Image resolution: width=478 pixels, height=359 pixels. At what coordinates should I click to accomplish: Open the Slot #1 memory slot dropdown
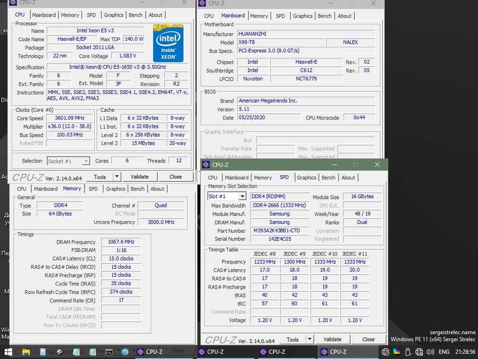coord(242,196)
